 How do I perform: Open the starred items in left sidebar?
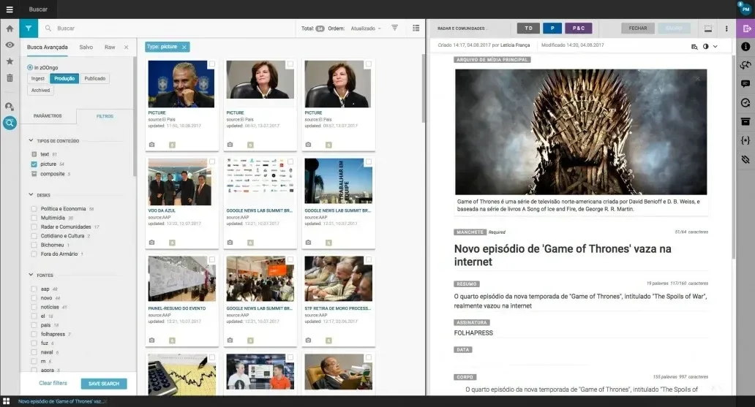tap(10, 61)
